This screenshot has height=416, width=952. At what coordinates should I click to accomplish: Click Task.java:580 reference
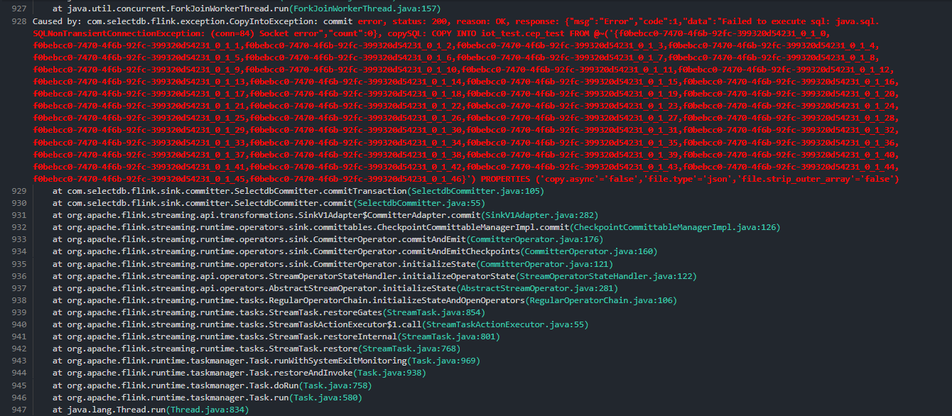pyautogui.click(x=325, y=397)
